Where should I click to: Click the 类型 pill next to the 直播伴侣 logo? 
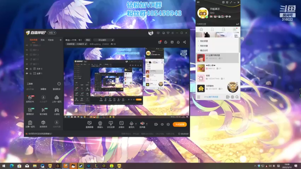pos(52,33)
